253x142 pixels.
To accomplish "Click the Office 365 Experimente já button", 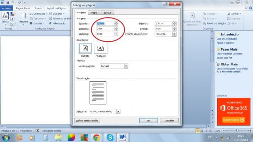I will pos(234,120).
